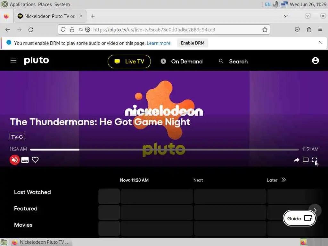Click the Firefox icon in workspace switcher

point(303,242)
